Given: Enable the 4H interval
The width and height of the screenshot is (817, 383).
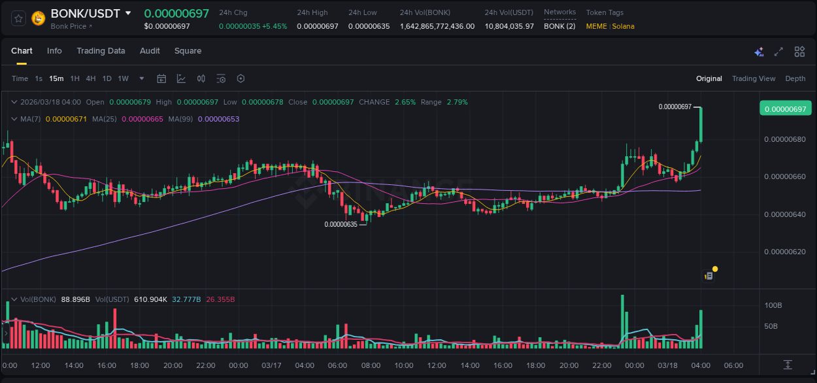Looking at the screenshot, I should pos(91,78).
